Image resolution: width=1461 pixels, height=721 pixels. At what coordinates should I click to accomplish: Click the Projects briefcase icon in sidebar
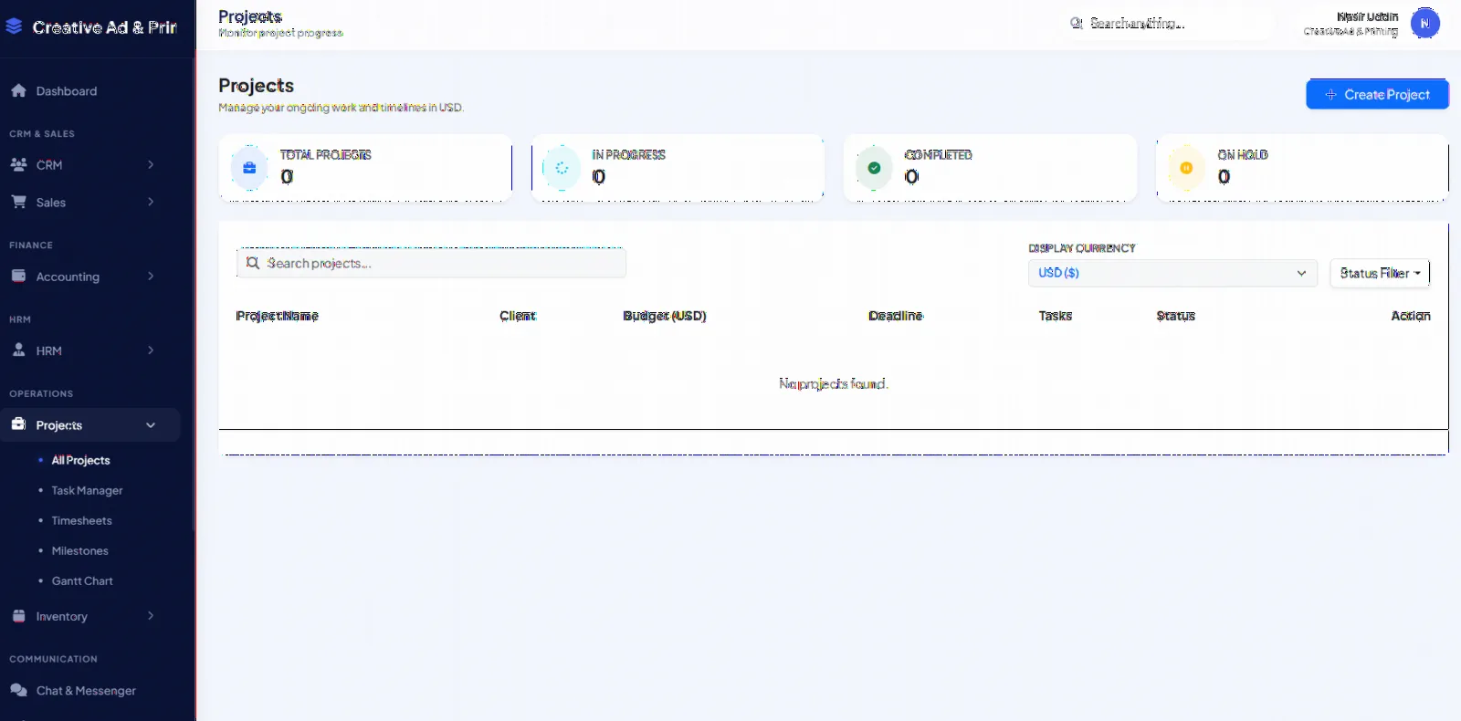pos(18,424)
